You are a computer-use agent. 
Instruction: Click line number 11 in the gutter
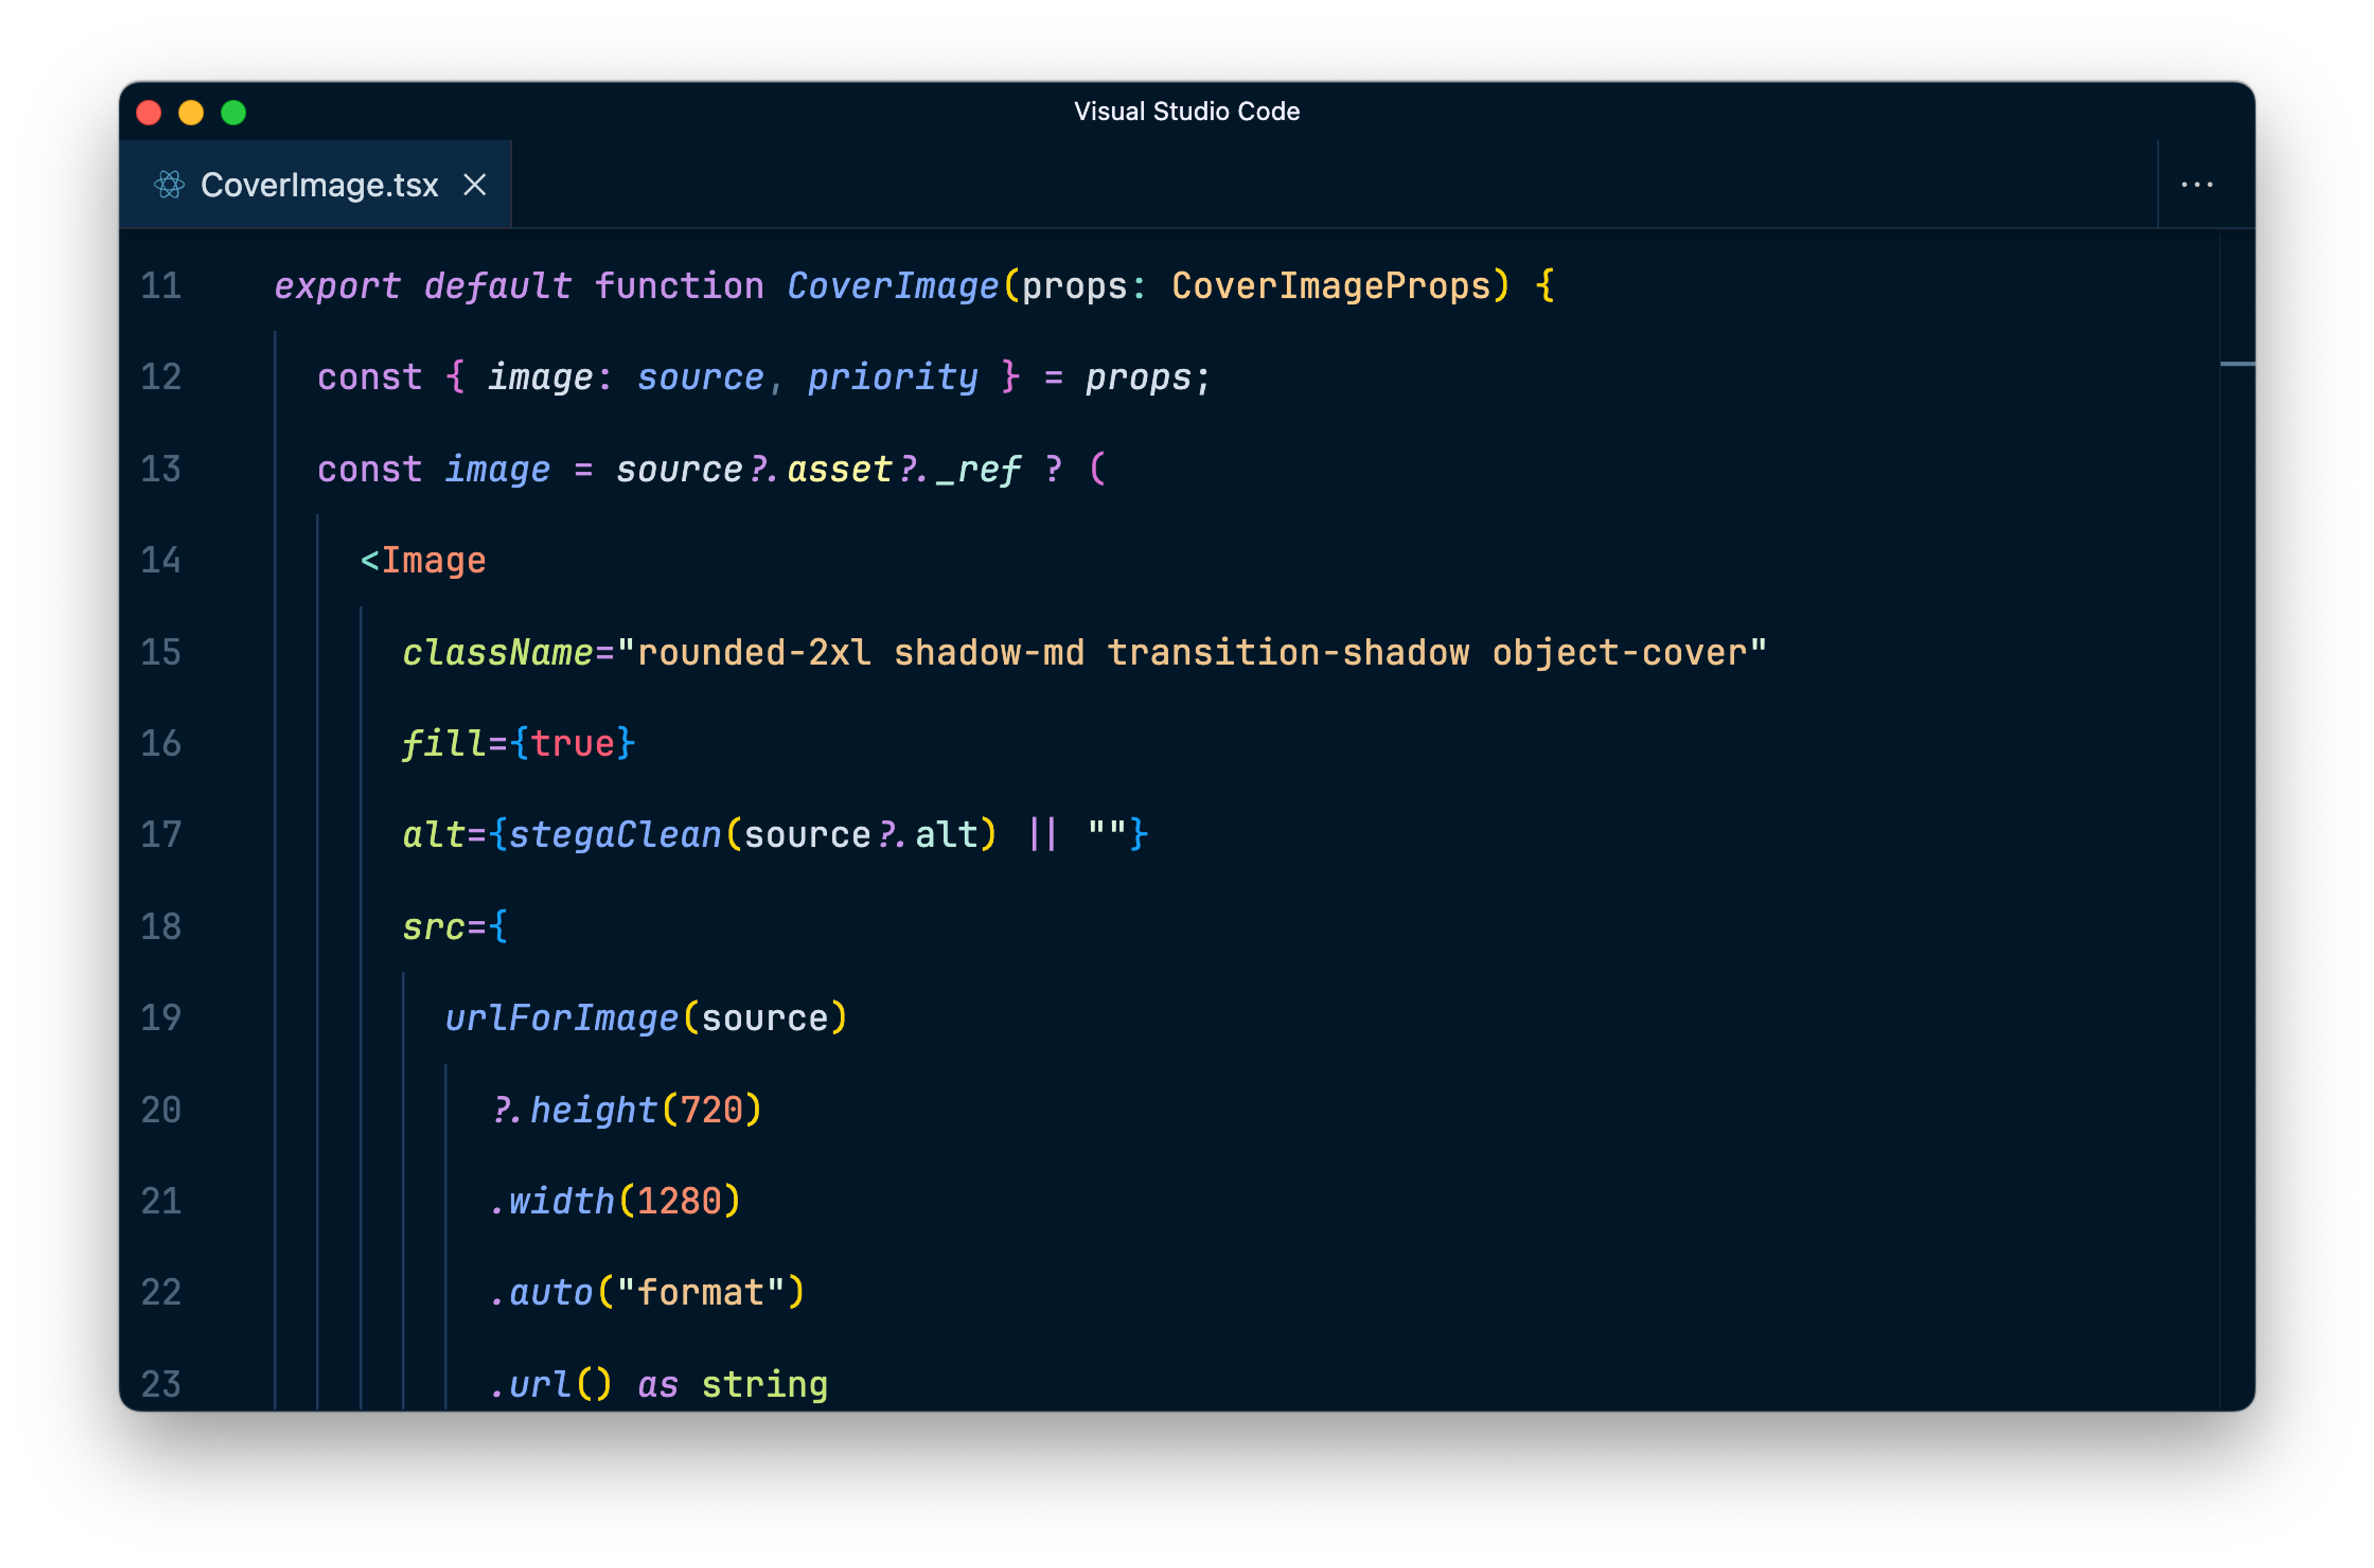tap(161, 286)
